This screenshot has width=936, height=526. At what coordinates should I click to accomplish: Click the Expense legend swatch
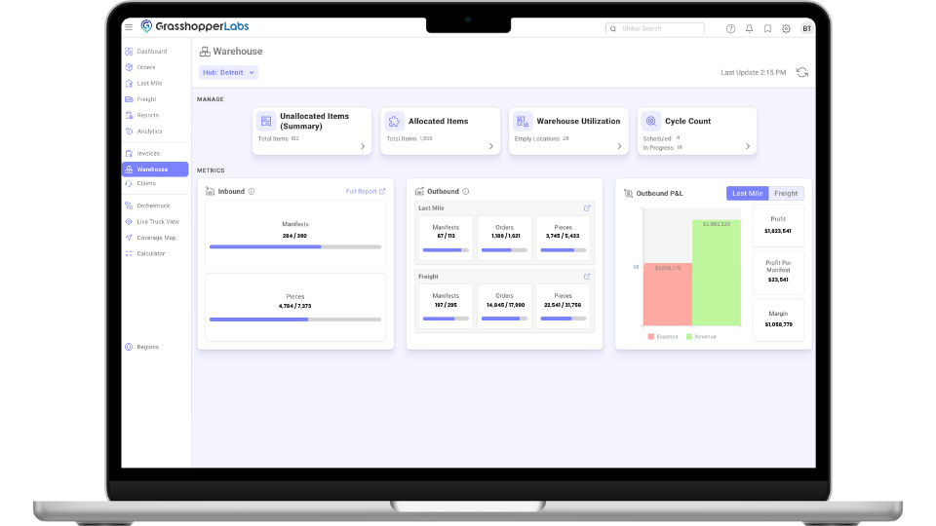point(650,336)
